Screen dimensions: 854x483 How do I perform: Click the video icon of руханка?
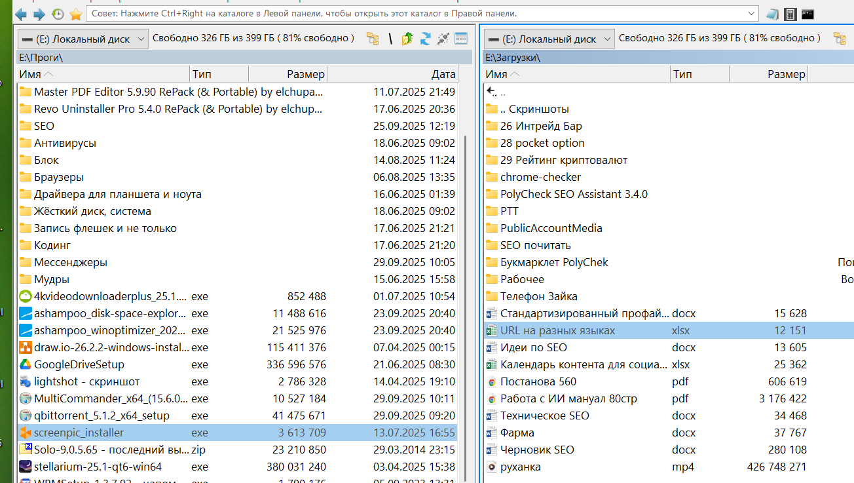click(492, 467)
